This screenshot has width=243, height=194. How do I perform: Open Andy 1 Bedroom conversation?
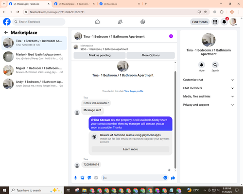[34, 84]
